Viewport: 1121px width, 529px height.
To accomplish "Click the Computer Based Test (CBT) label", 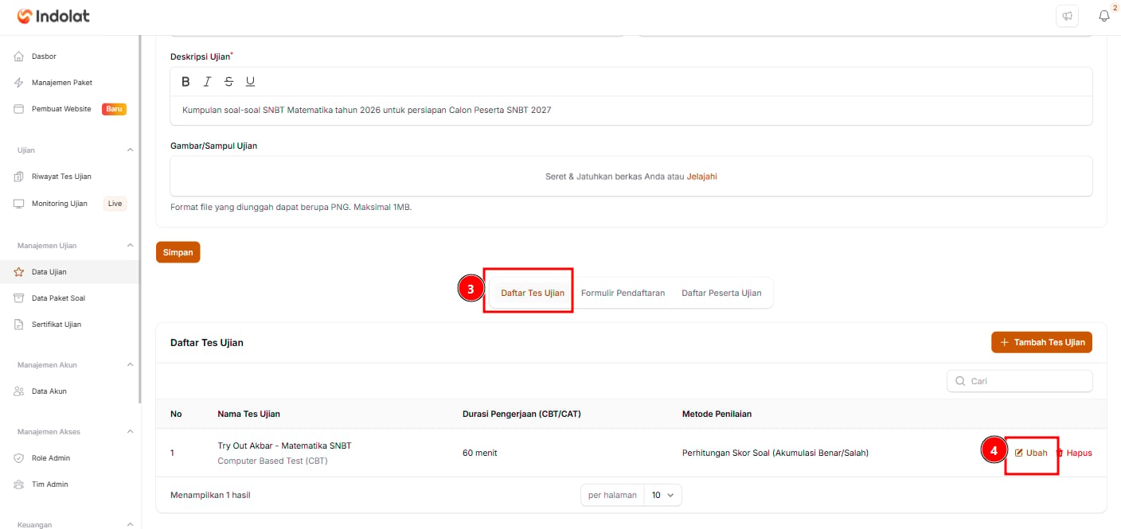I will [x=272, y=461].
